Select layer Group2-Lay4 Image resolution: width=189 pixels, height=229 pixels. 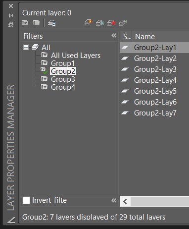(155, 80)
